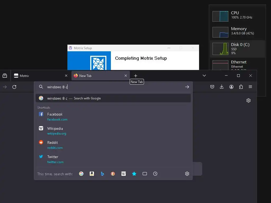Switch to the Motrix tab
271x203 pixels.
pyautogui.click(x=40, y=76)
